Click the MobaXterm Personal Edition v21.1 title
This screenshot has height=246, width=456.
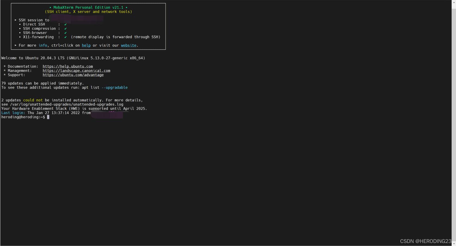coord(88,8)
